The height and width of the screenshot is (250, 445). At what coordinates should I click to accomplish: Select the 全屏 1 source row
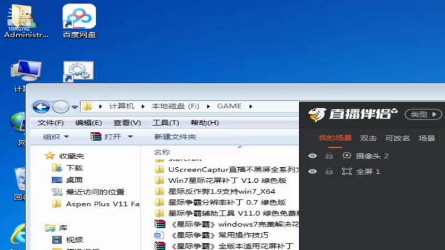[x=372, y=172]
